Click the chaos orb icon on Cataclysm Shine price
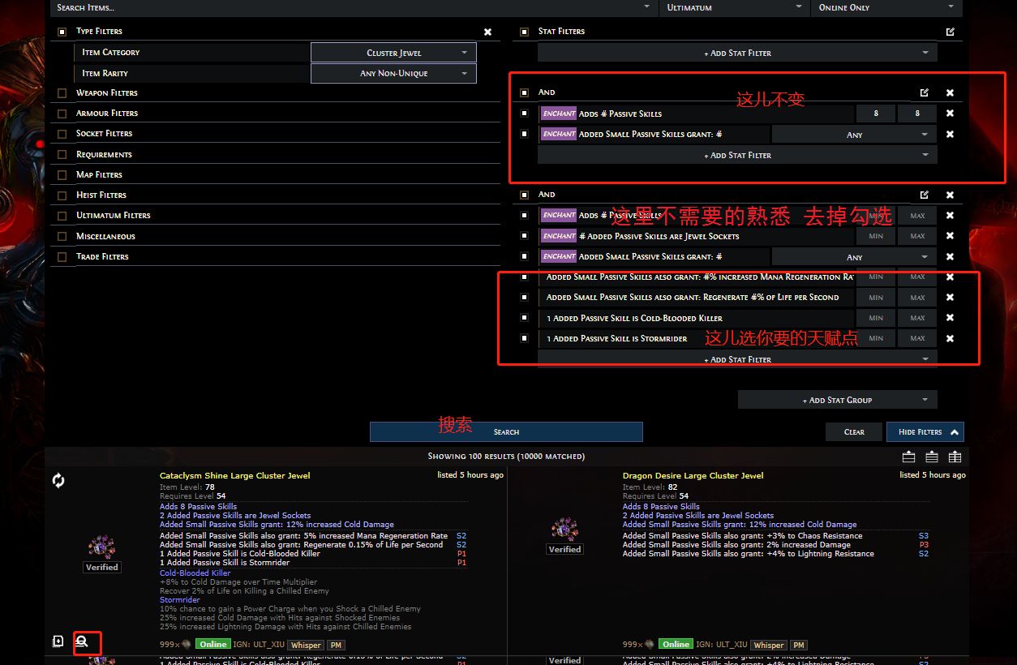 (x=185, y=645)
